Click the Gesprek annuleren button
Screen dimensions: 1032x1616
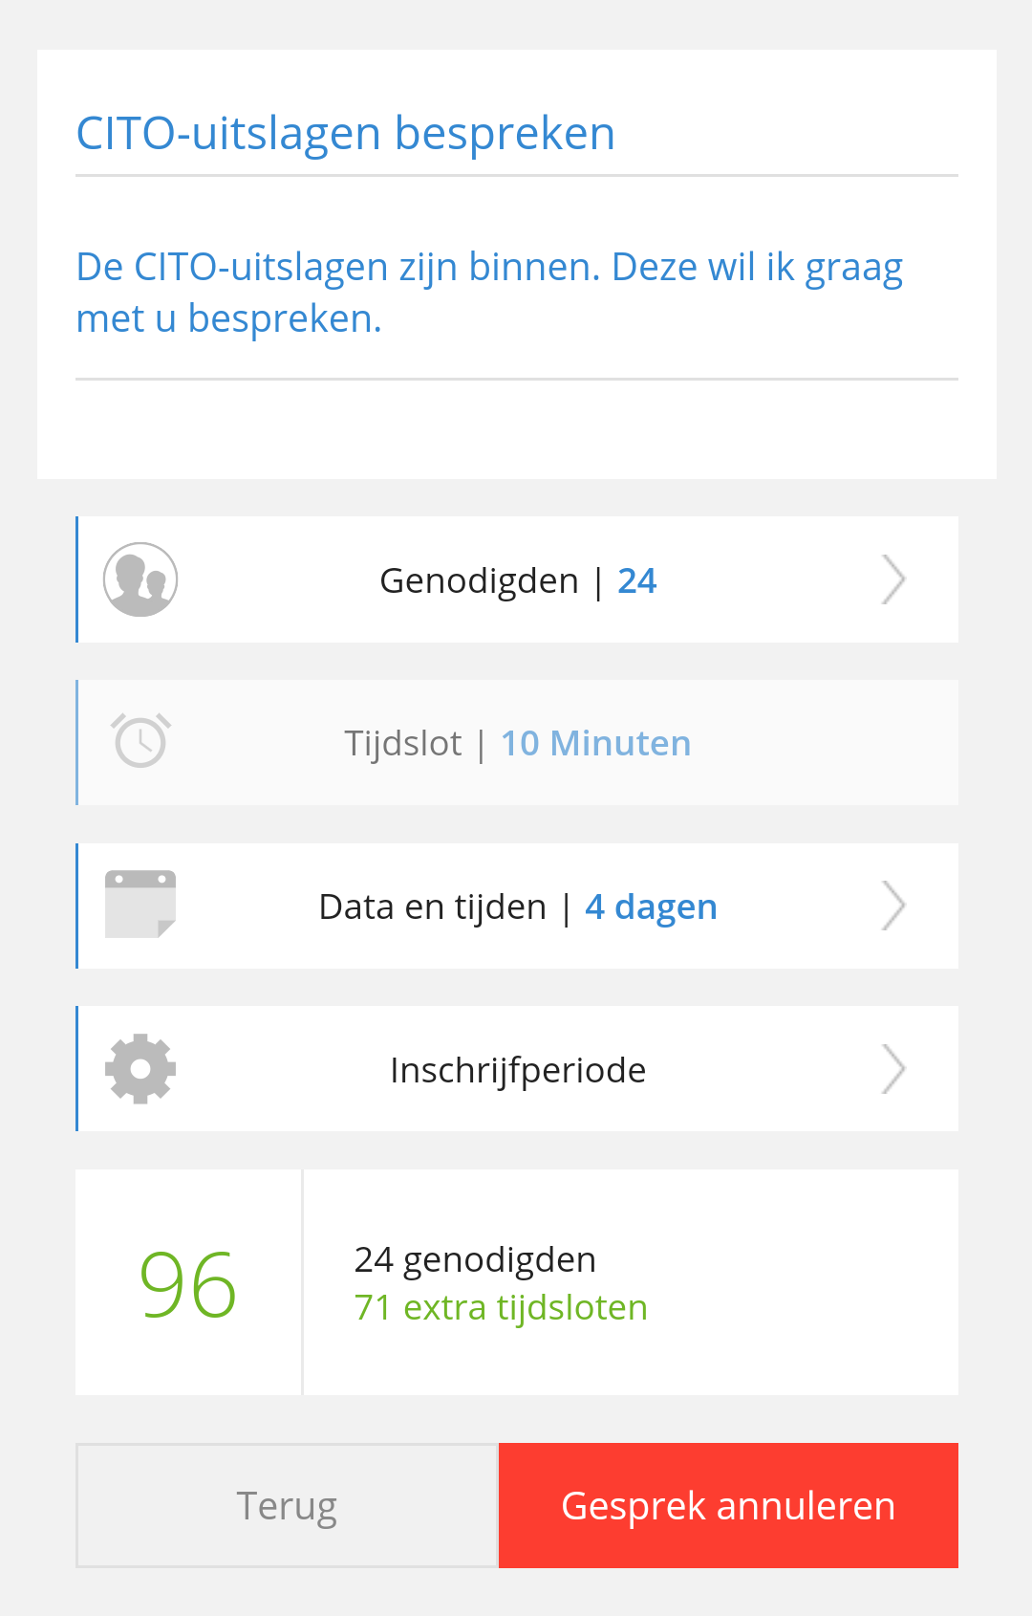(728, 1505)
